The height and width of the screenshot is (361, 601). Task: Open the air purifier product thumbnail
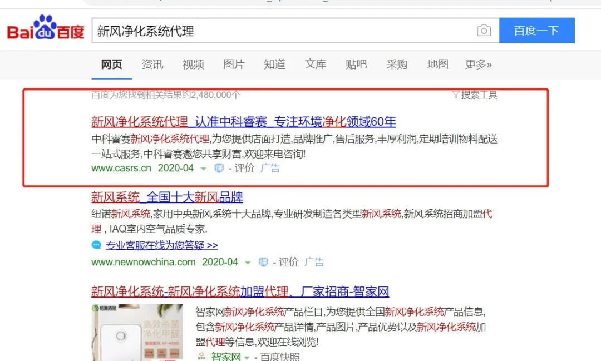click(137, 332)
